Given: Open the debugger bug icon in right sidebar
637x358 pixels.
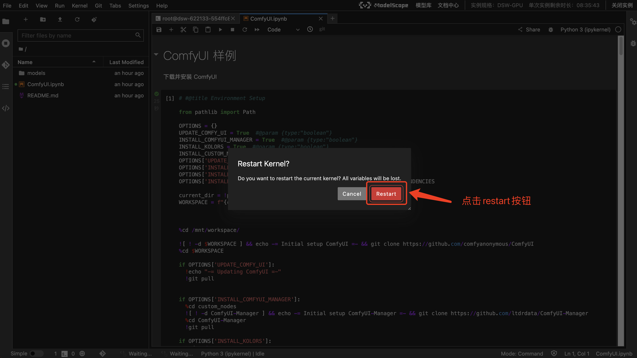Looking at the screenshot, I should tap(633, 43).
